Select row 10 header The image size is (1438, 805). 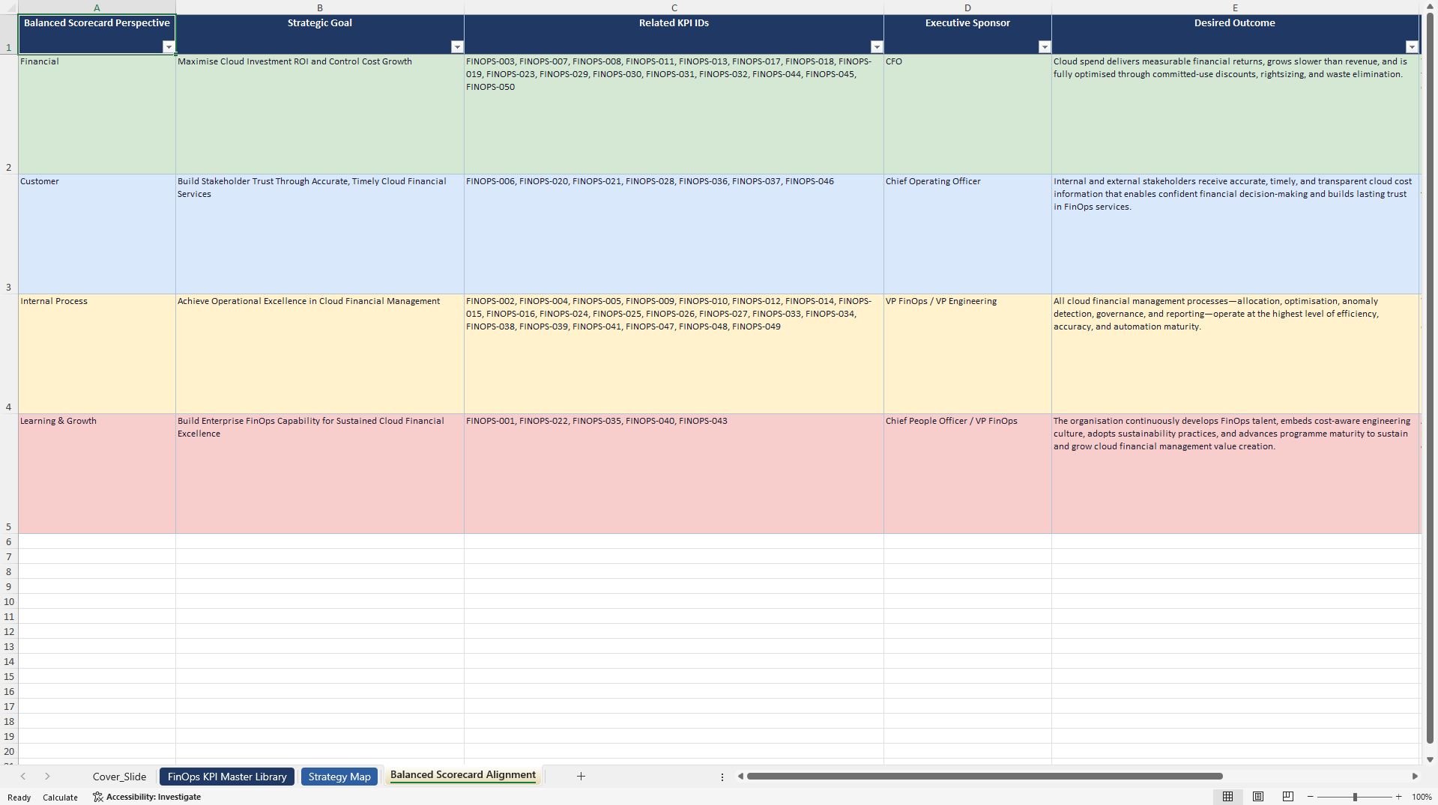click(9, 601)
